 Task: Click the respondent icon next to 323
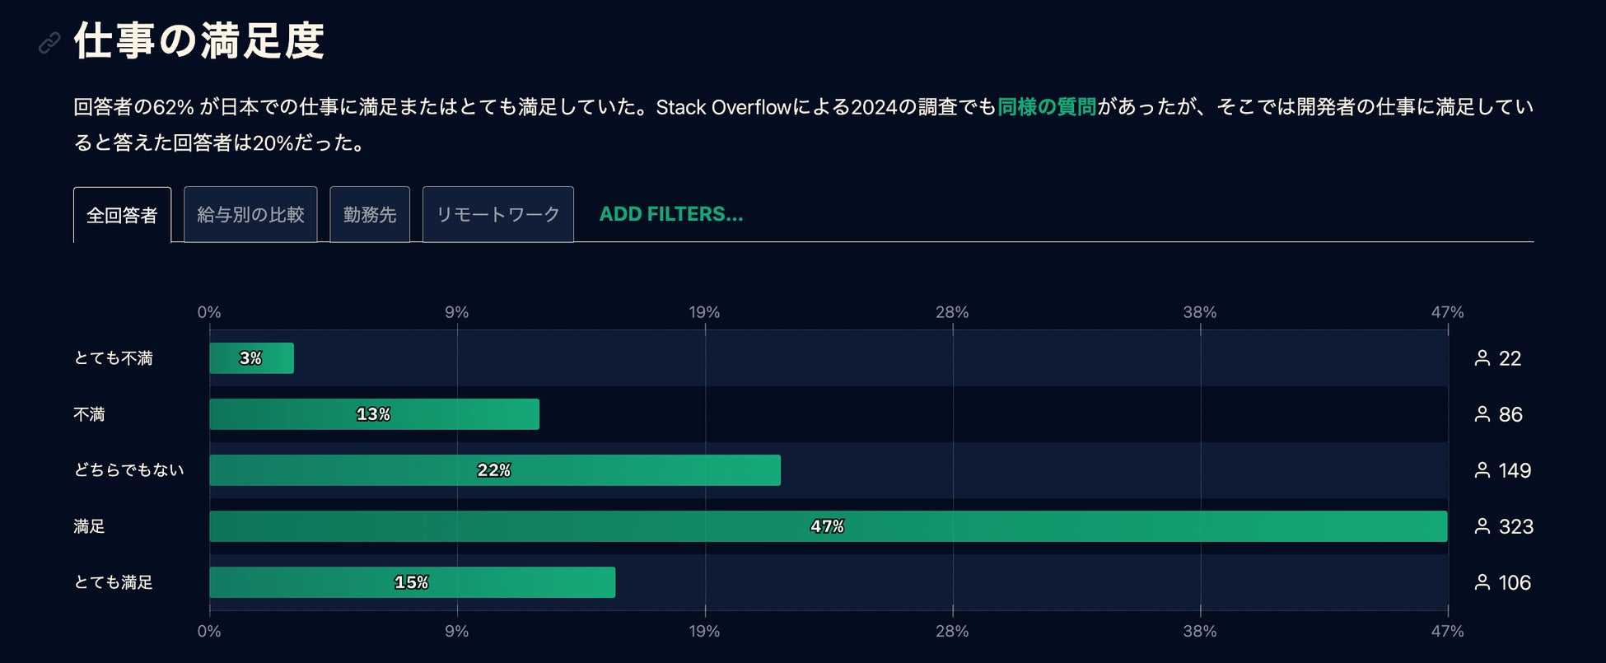(x=1482, y=526)
